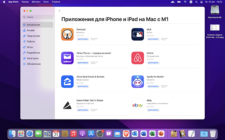Click the battery status icon
Image resolution: width=225 pixels, height=140 pixels.
point(179,2)
